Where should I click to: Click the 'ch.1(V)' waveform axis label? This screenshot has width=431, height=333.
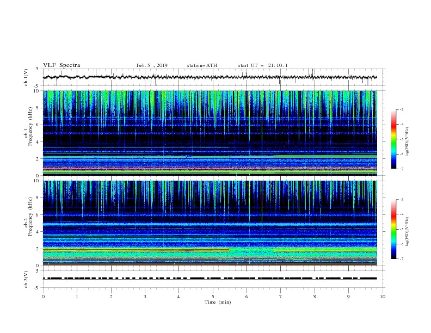coord(26,77)
